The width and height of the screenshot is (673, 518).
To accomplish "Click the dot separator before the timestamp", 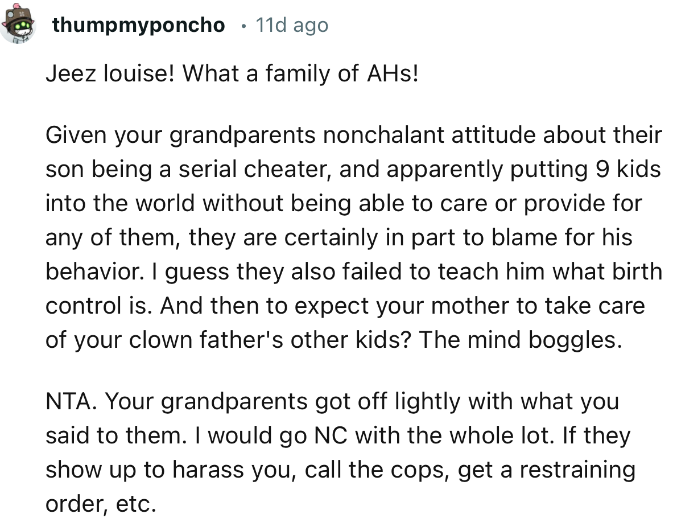I will [x=243, y=26].
